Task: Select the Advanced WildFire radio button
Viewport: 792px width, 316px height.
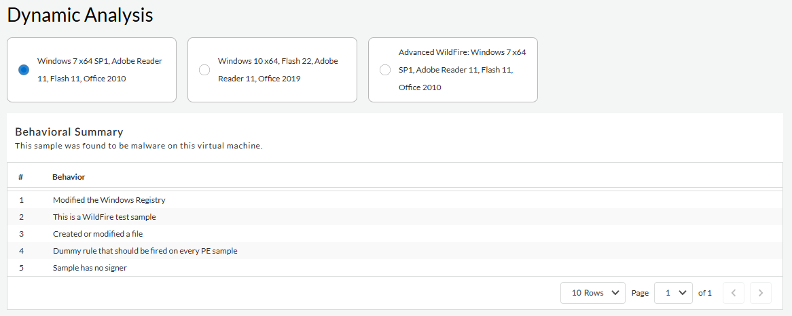Action: coord(385,70)
